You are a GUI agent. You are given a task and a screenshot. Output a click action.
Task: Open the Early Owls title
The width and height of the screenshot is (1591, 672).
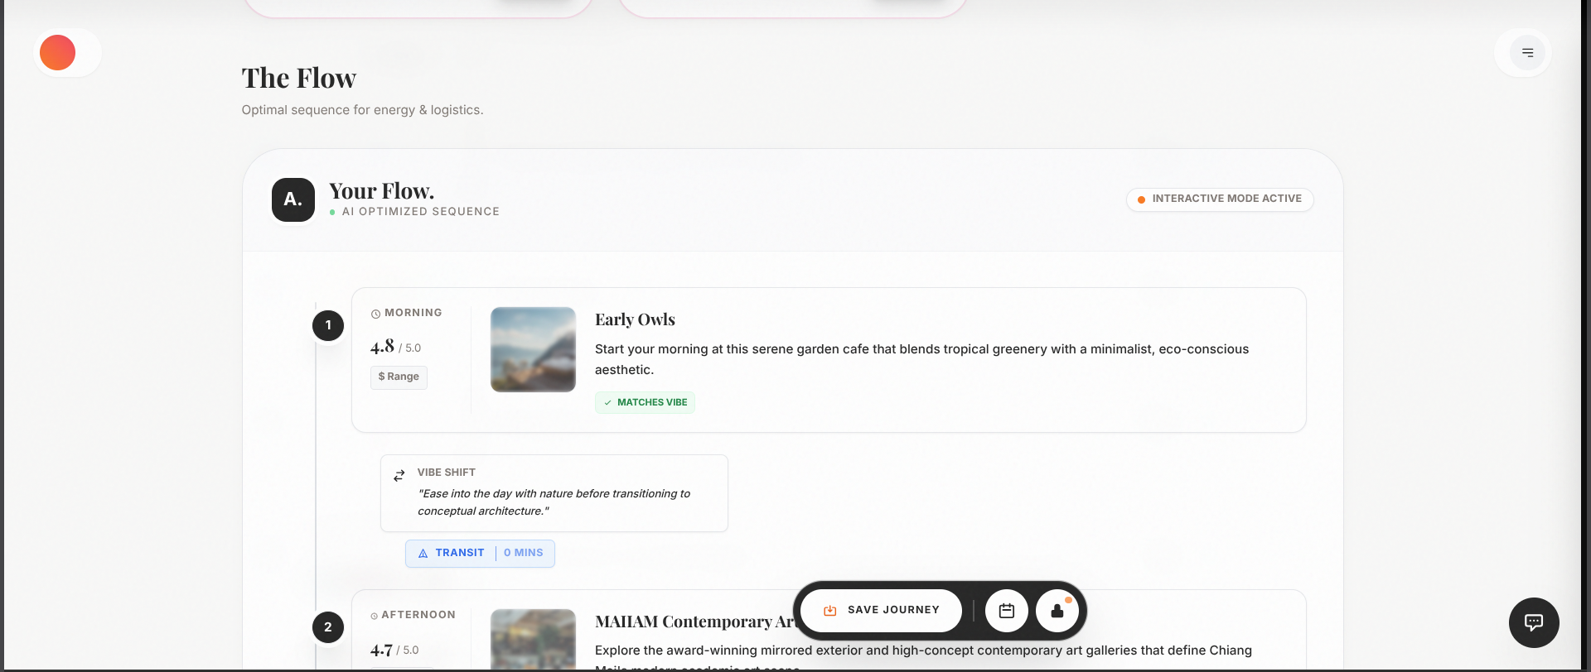point(635,319)
